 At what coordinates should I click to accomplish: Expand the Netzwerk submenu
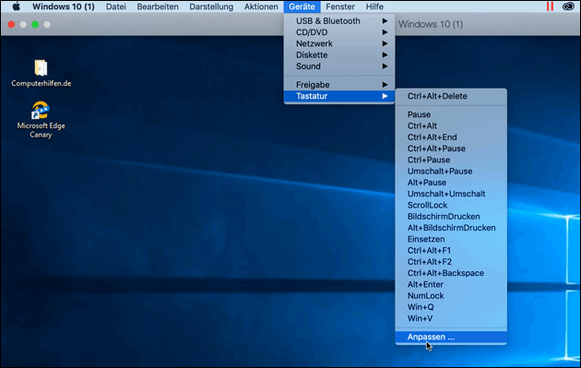pos(339,43)
